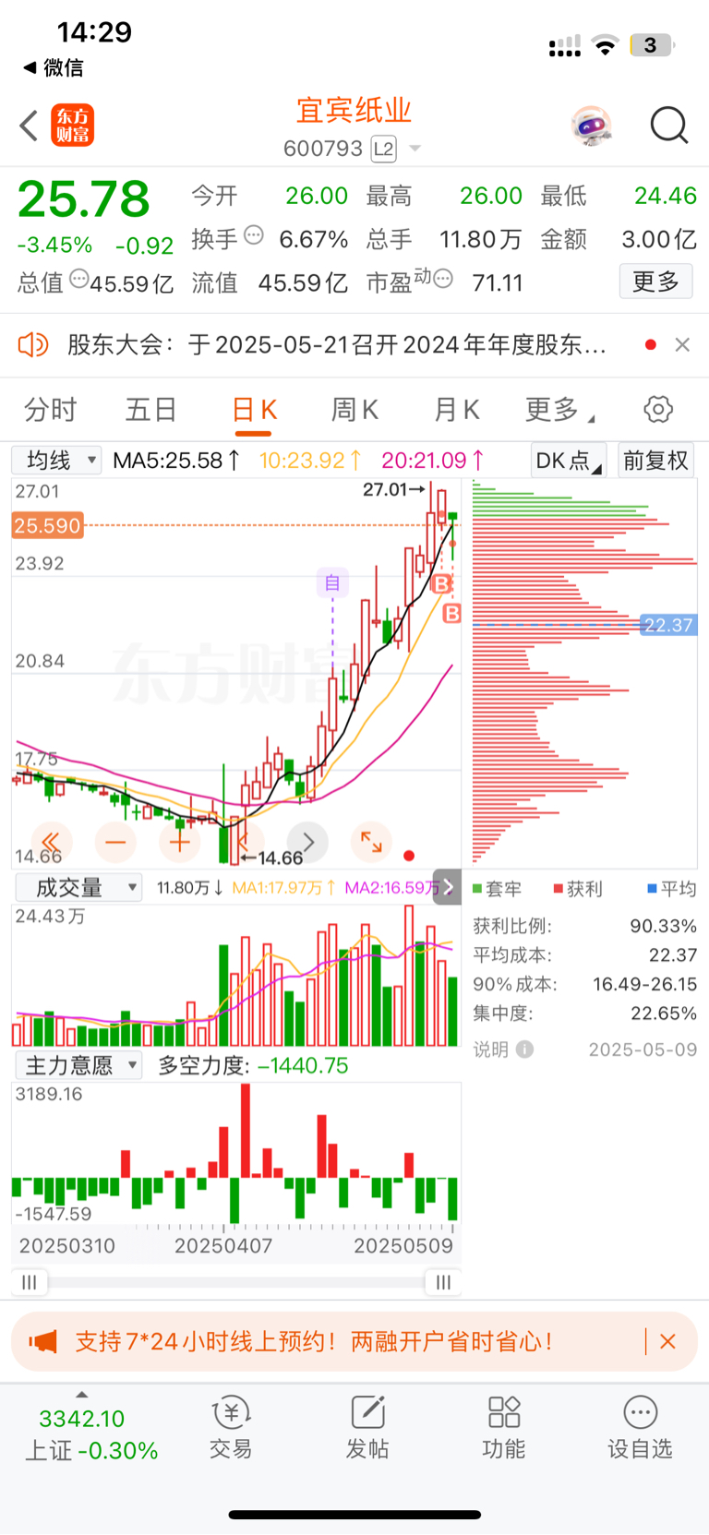This screenshot has height=1535, width=709.
Task: Tap the stock code 600793
Action: (x=323, y=149)
